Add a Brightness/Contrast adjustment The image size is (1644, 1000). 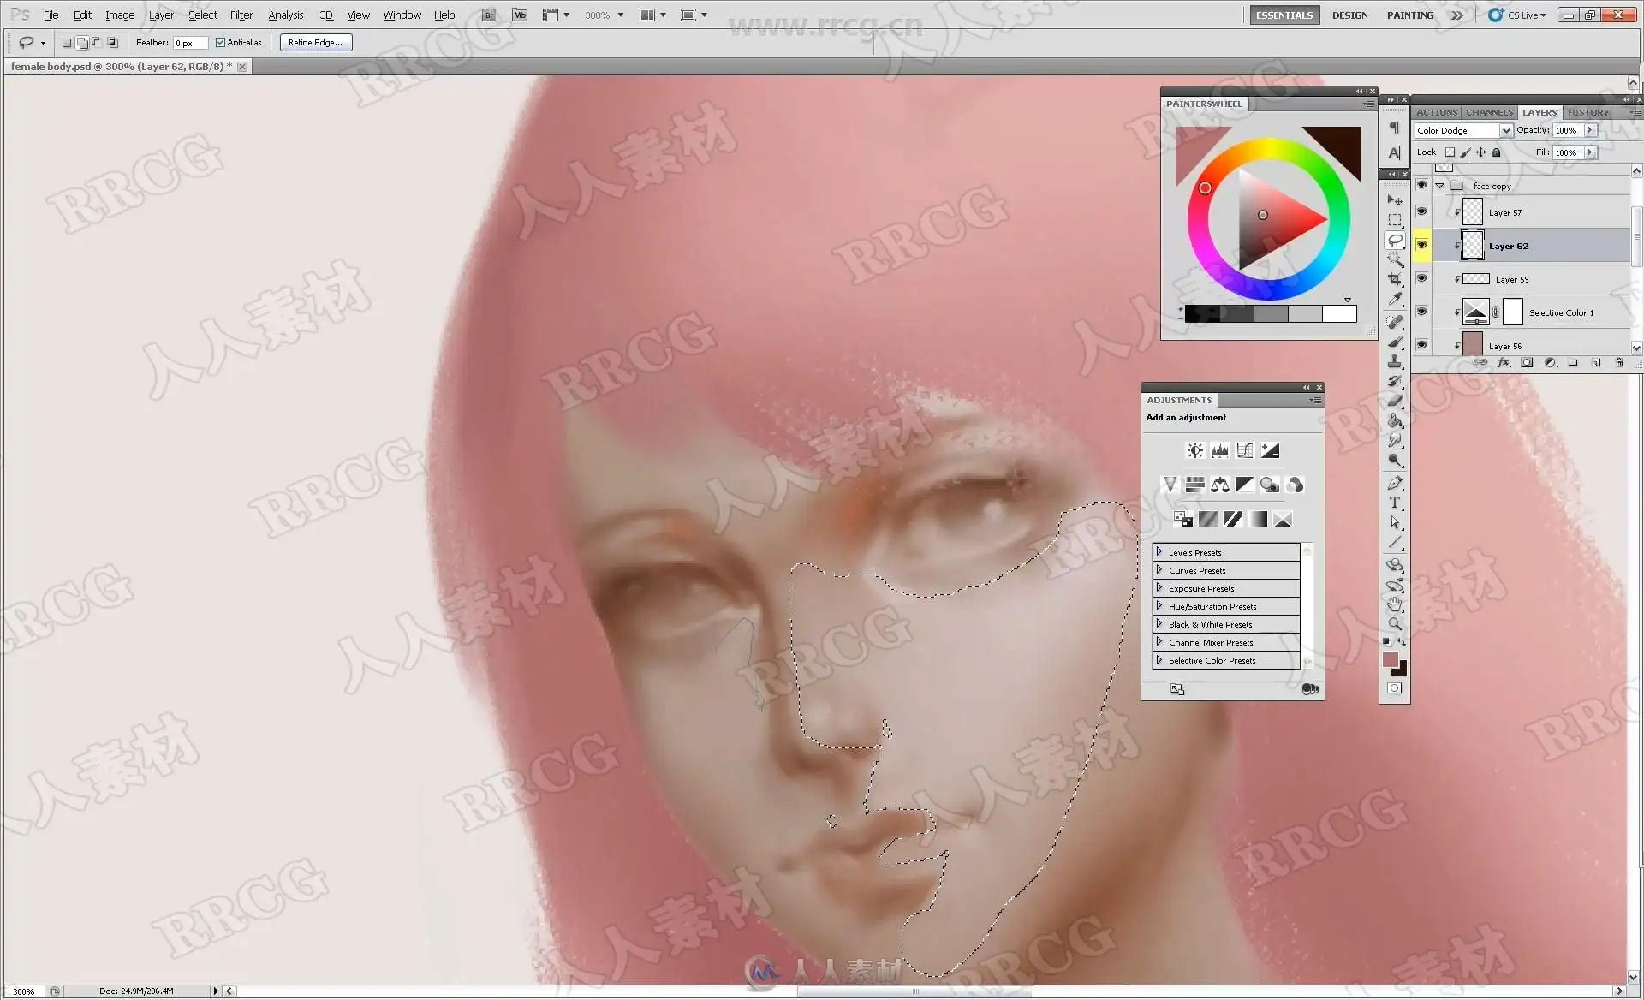coord(1194,450)
